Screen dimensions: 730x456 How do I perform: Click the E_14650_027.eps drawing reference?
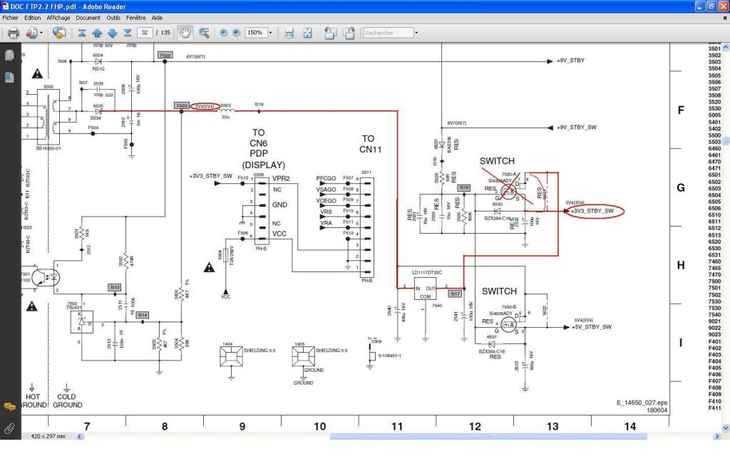click(x=642, y=403)
